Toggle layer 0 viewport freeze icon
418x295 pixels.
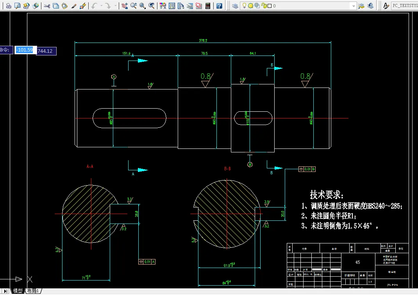point(257,5)
